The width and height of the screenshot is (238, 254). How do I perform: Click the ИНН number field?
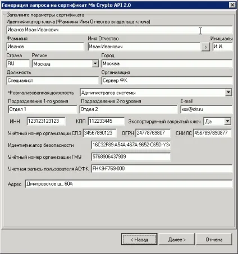click(x=46, y=121)
